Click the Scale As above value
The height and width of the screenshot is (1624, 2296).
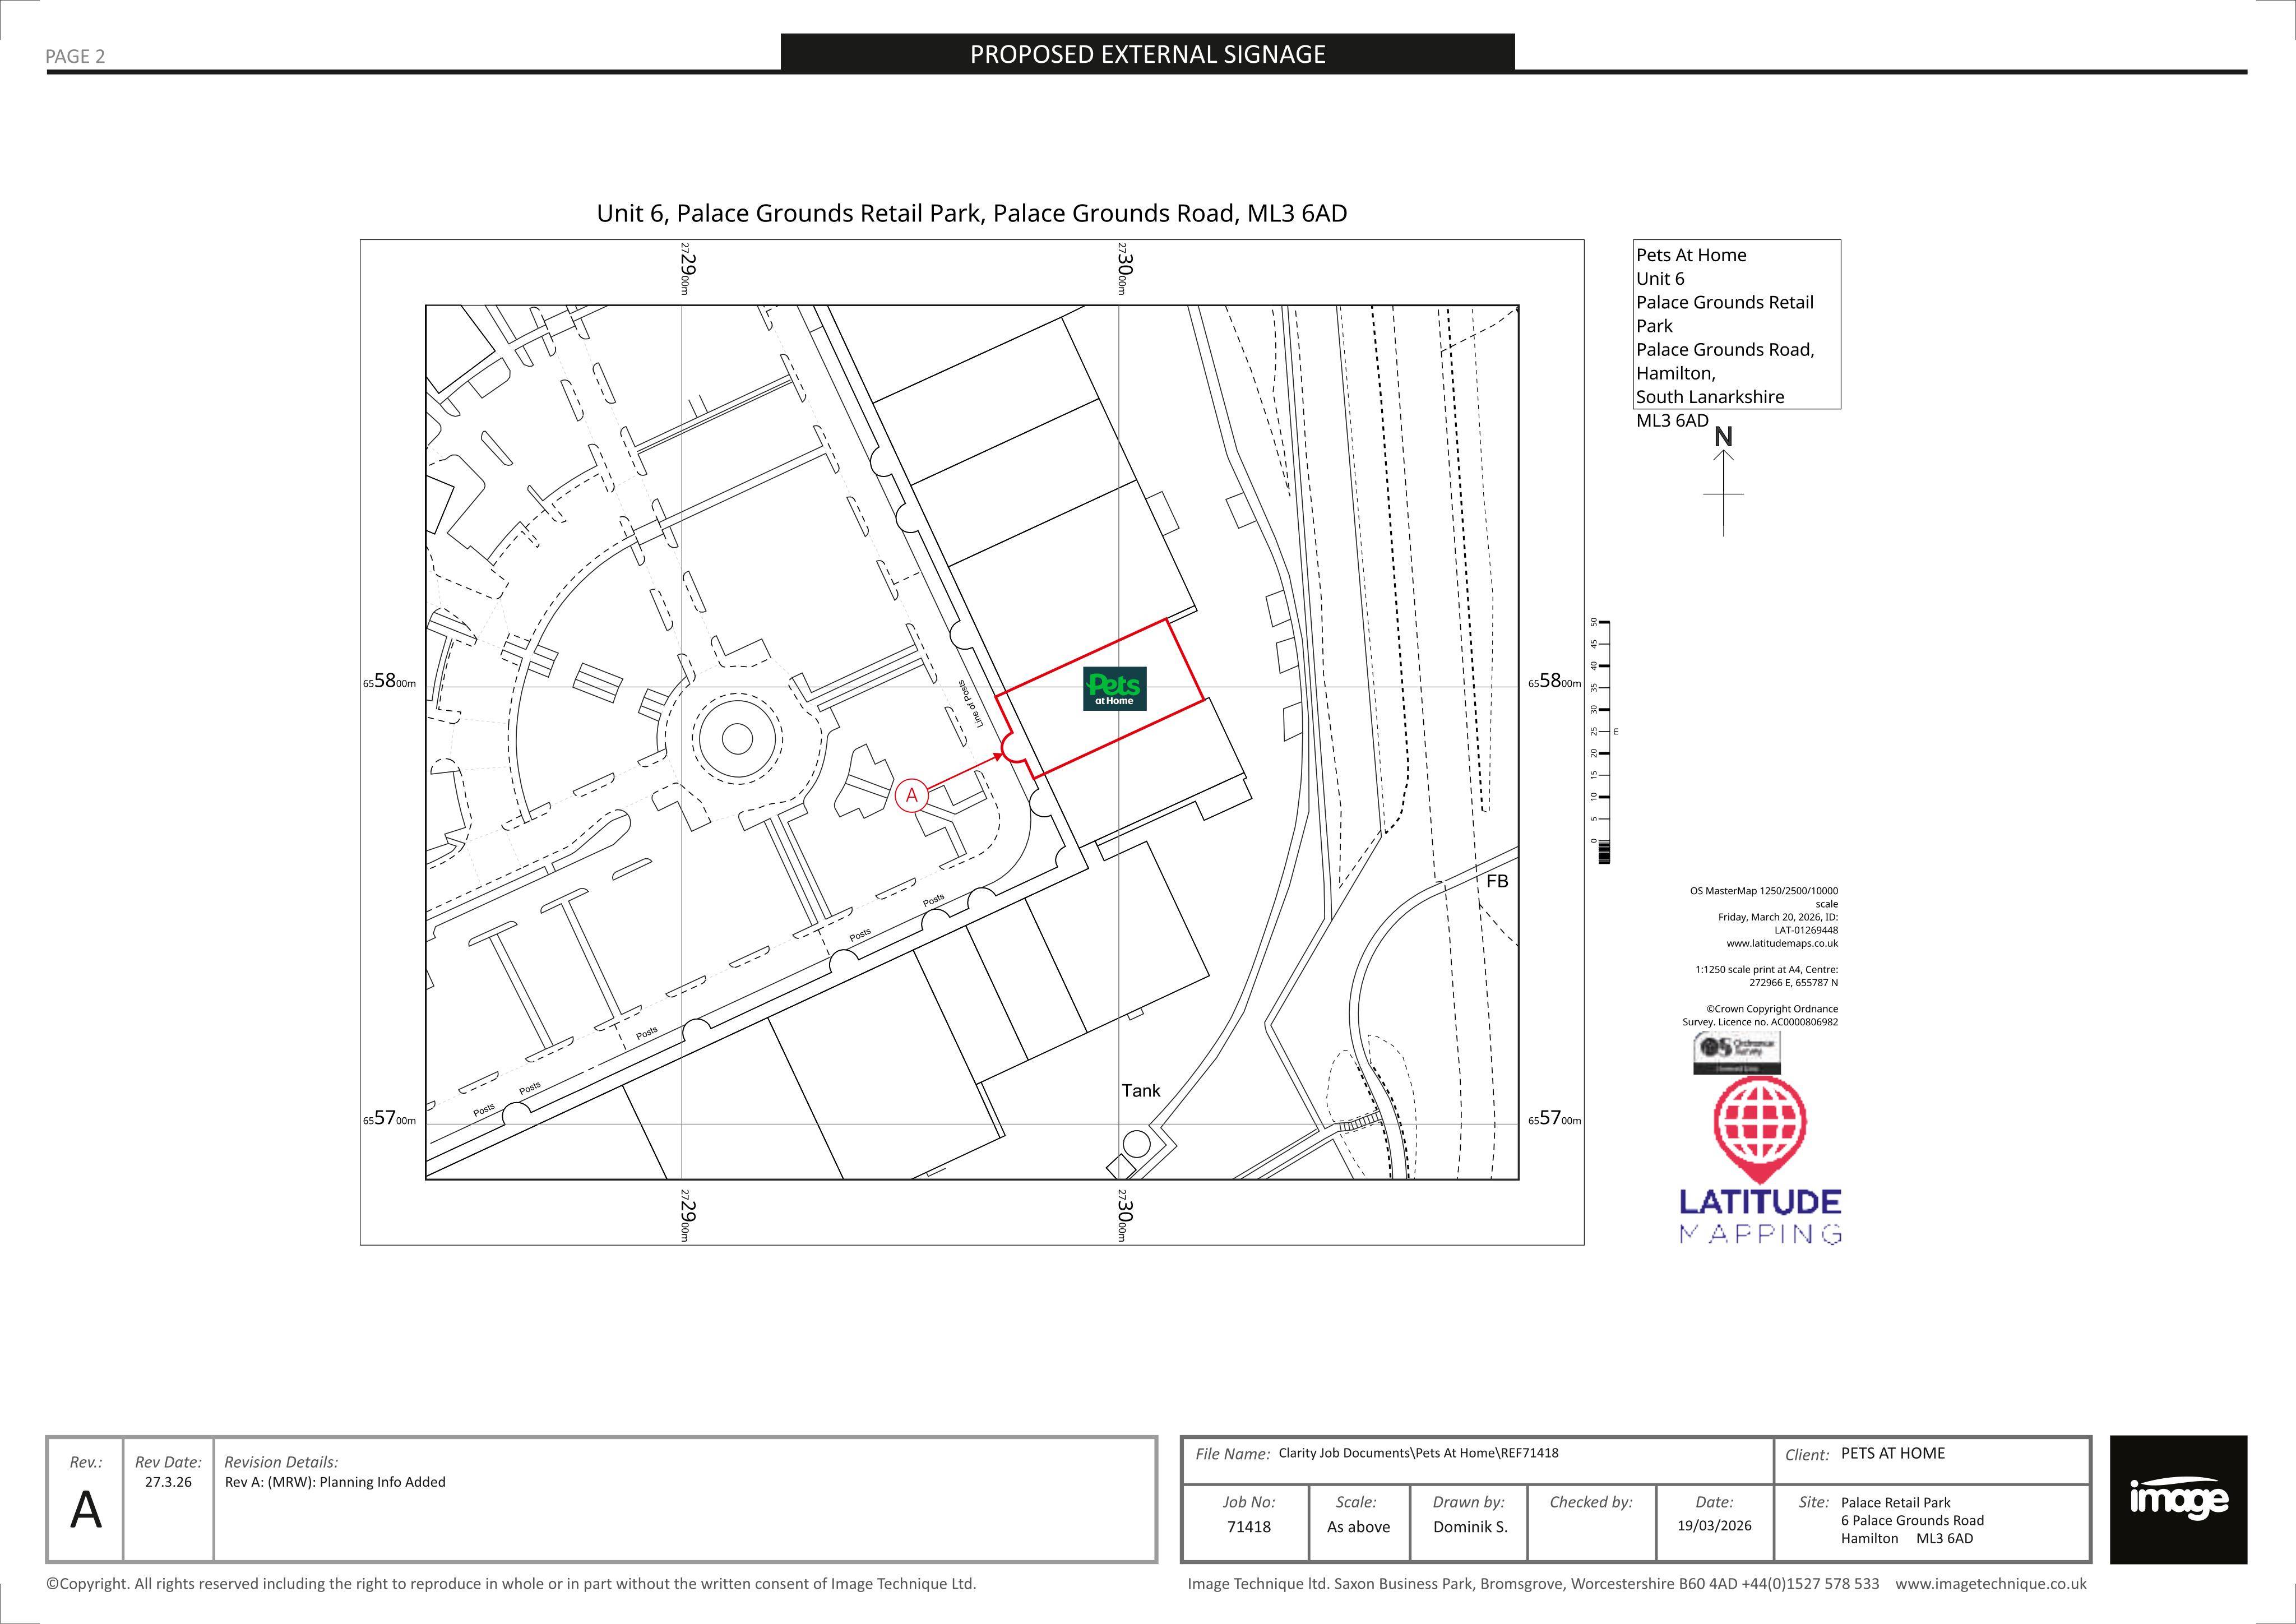pos(1358,1527)
